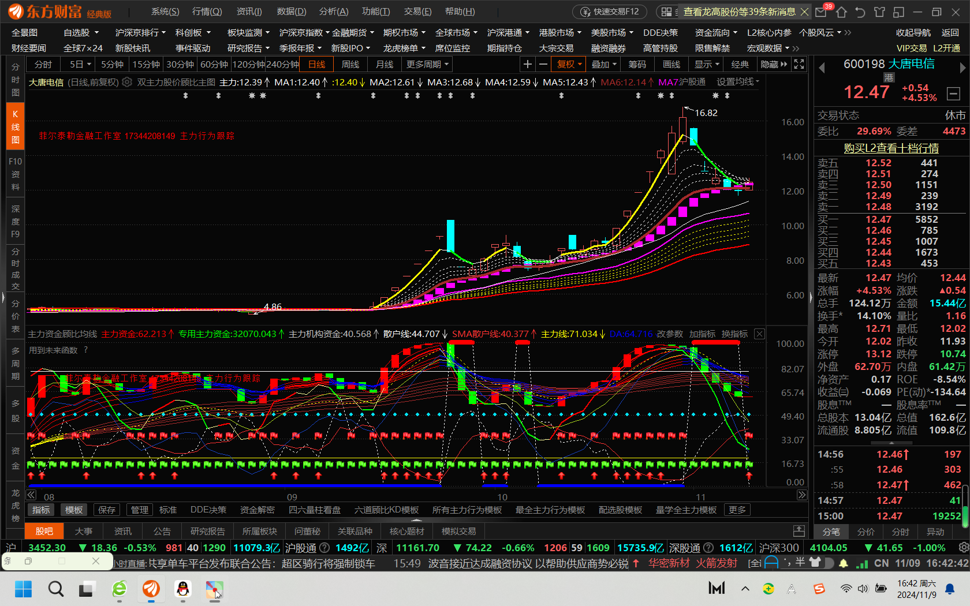The height and width of the screenshot is (606, 970).
Task: Open 交易(E) menu
Action: click(x=417, y=12)
